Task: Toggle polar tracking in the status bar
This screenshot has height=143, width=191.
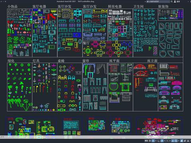Action: 162,141
